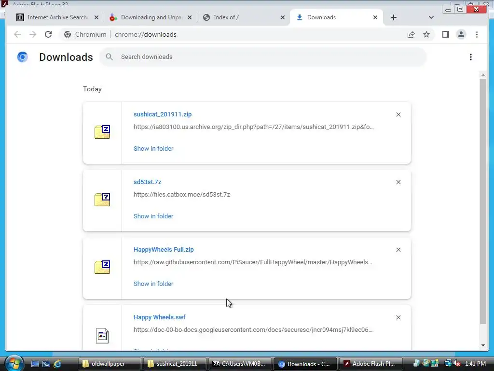Open the sushicat_201911.zip file link
Viewport: 494px width, 371px height.
pos(163,114)
